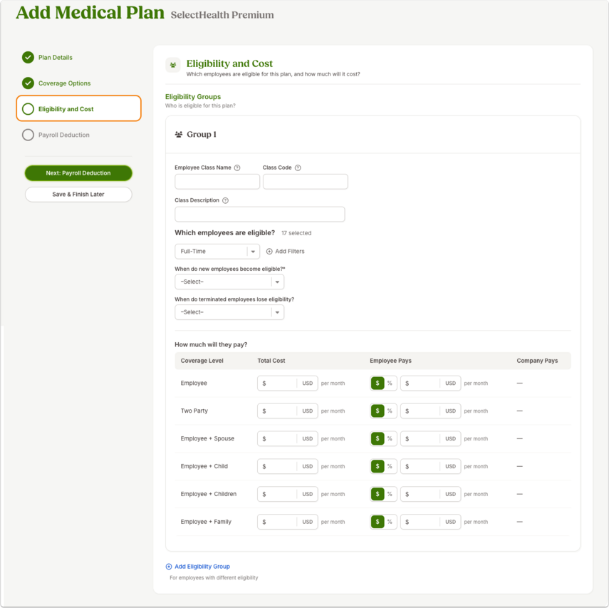Click the Employee + Children Employee Pays field
This screenshot has height=608, width=609.
pyautogui.click(x=430, y=494)
